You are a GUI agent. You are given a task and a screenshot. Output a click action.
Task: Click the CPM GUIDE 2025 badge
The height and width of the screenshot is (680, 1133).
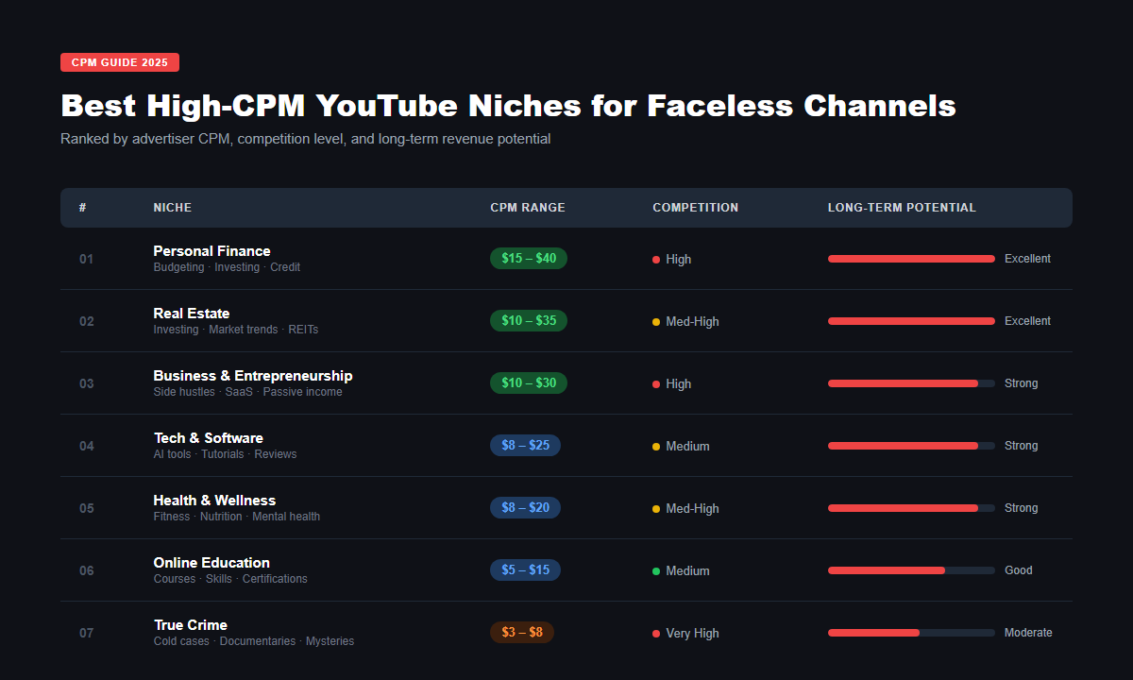(120, 62)
